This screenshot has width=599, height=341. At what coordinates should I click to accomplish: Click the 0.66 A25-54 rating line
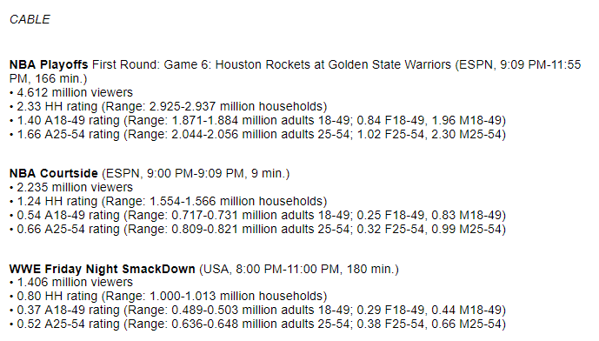click(258, 230)
